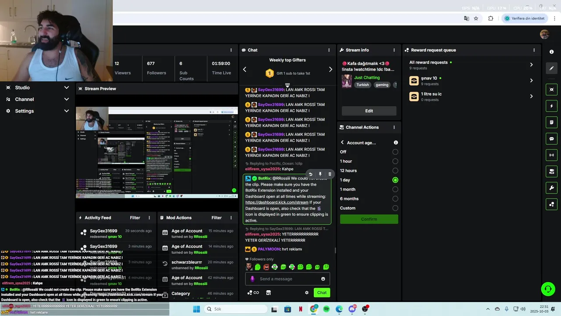Open Spotify from the taskbar

tap(327, 309)
